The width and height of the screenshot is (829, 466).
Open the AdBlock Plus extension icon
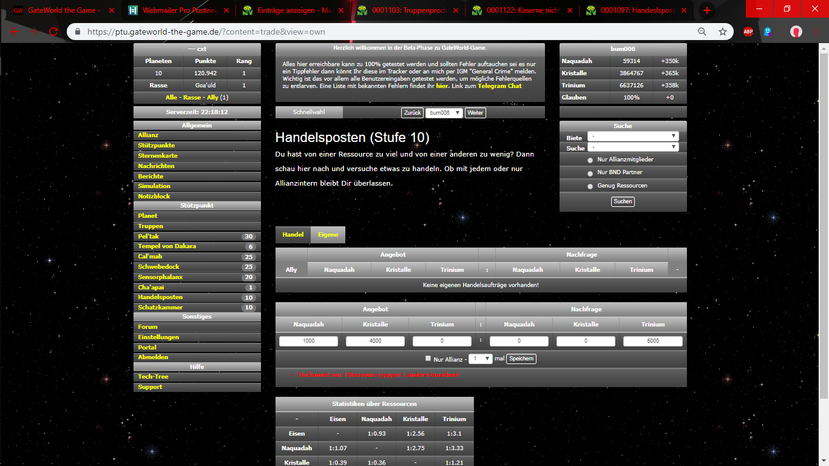[748, 32]
